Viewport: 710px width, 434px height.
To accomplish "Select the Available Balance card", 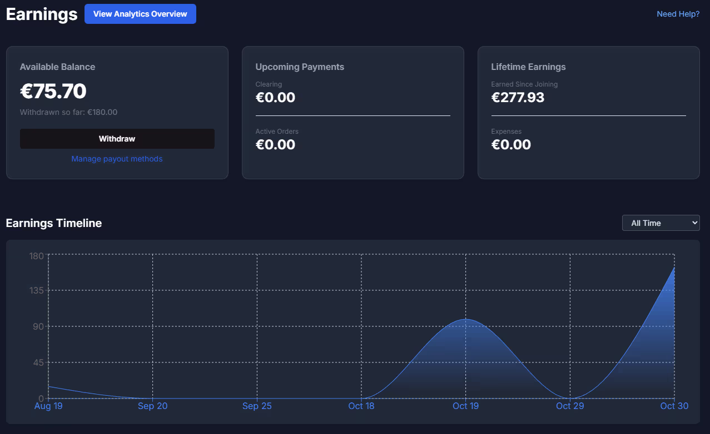I will coord(117,112).
